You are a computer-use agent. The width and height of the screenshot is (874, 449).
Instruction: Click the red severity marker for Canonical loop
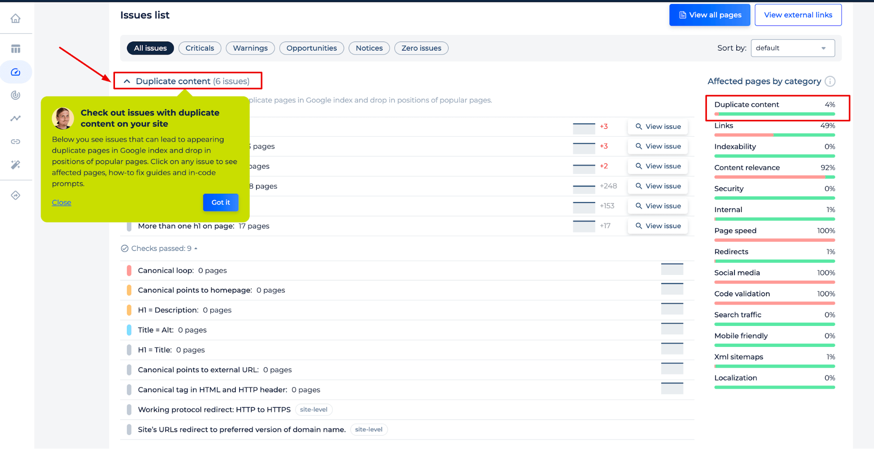[129, 271]
